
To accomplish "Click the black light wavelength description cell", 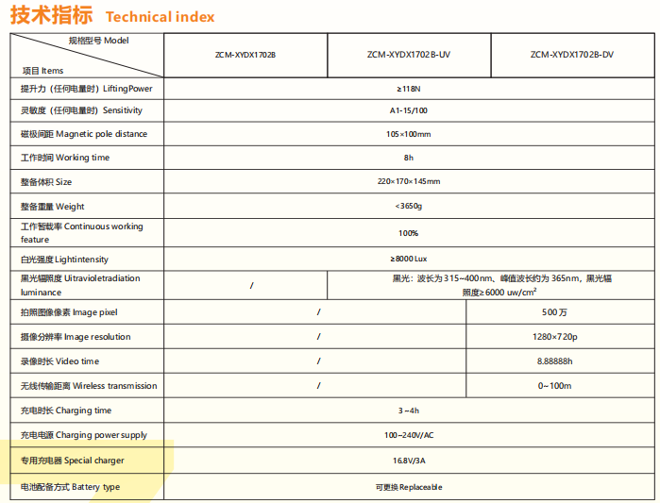I will [x=490, y=285].
